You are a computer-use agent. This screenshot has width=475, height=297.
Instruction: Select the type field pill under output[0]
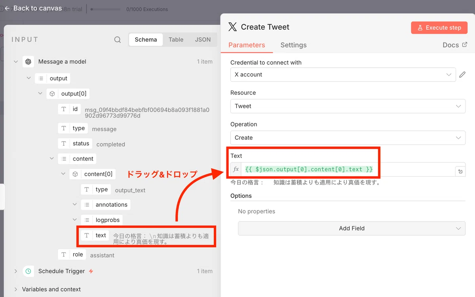pos(73,128)
